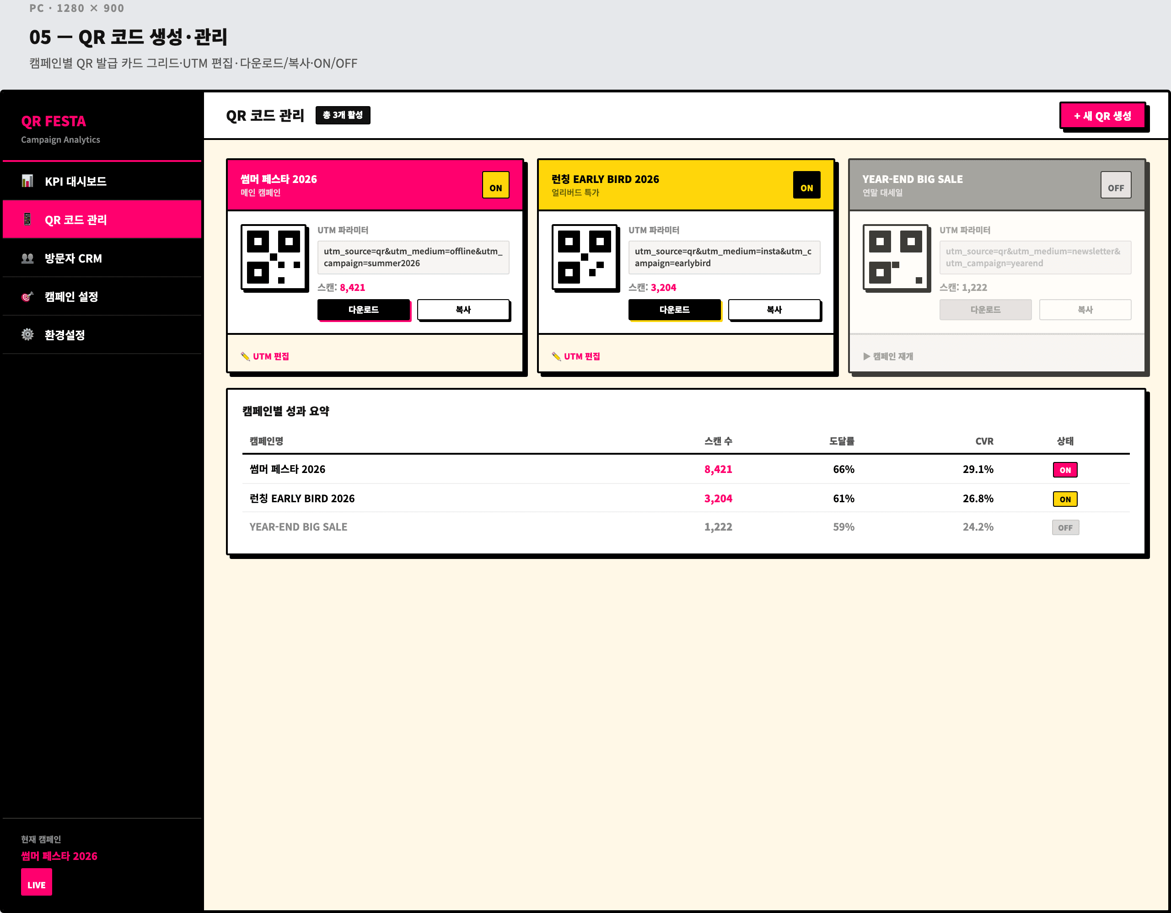Click 썸머 페스타 2026 current campaign in sidebar
This screenshot has width=1171, height=913.
click(x=59, y=856)
